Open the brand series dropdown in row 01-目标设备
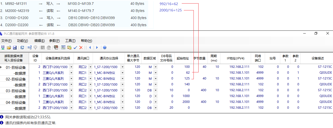The height and width of the screenshot is (128, 333). tap(71, 67)
